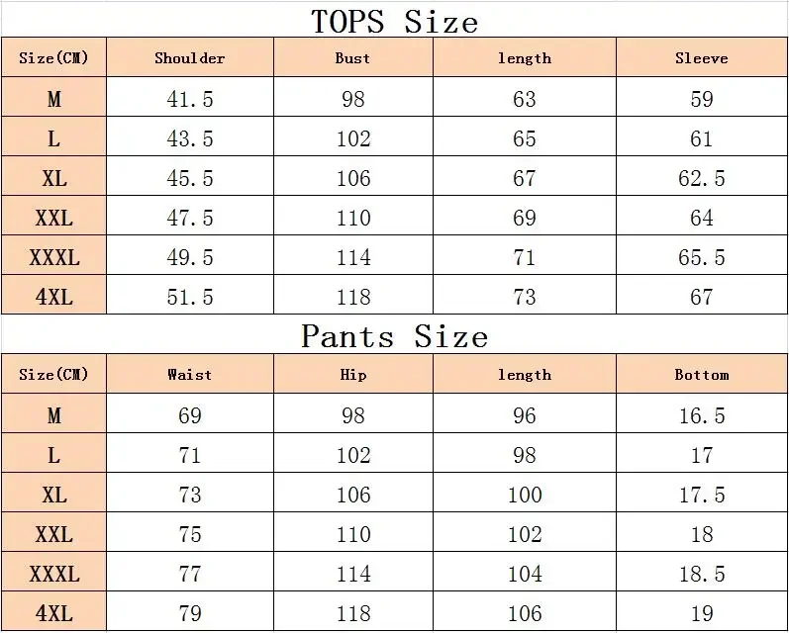This screenshot has width=789, height=633.
Task: Select the Bust column header
Action: [352, 58]
